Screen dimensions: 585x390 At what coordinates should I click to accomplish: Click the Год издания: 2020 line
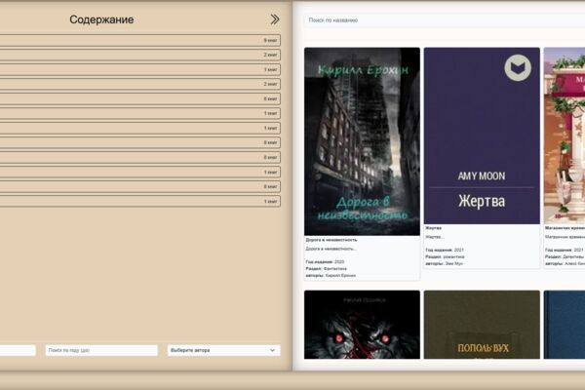pyautogui.click(x=325, y=262)
